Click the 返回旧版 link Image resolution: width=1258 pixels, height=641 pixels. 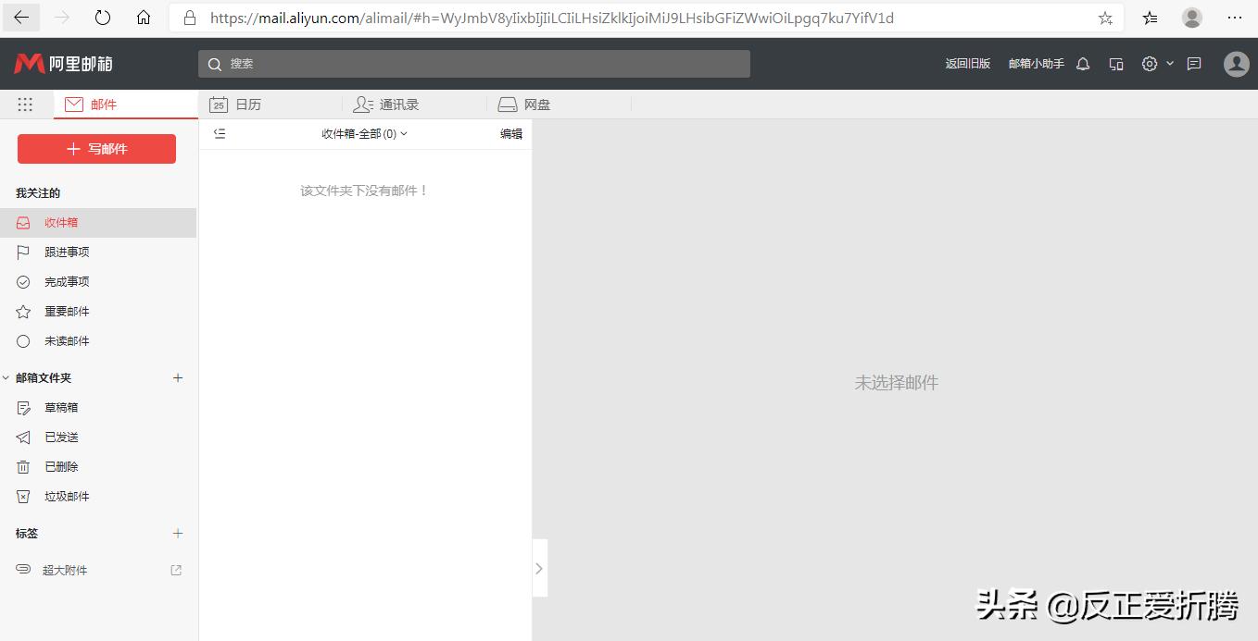click(x=967, y=64)
